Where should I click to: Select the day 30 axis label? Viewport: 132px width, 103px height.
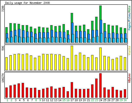pyautogui.click(x=125, y=100)
